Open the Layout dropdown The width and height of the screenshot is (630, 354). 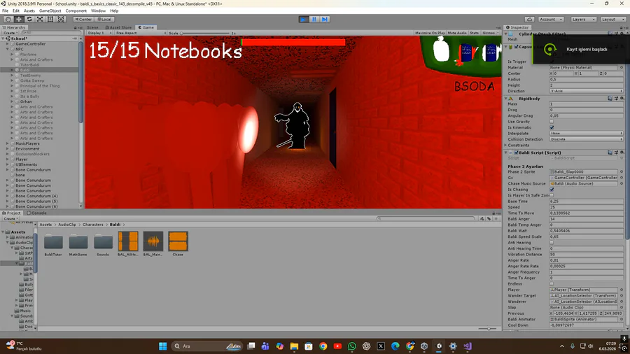click(612, 20)
